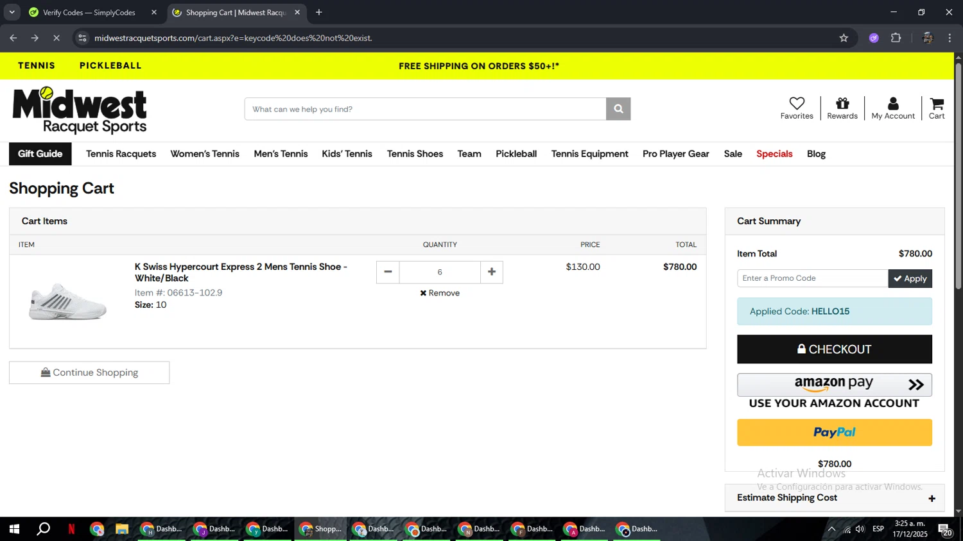Click the browser address bar URL

pos(233,38)
